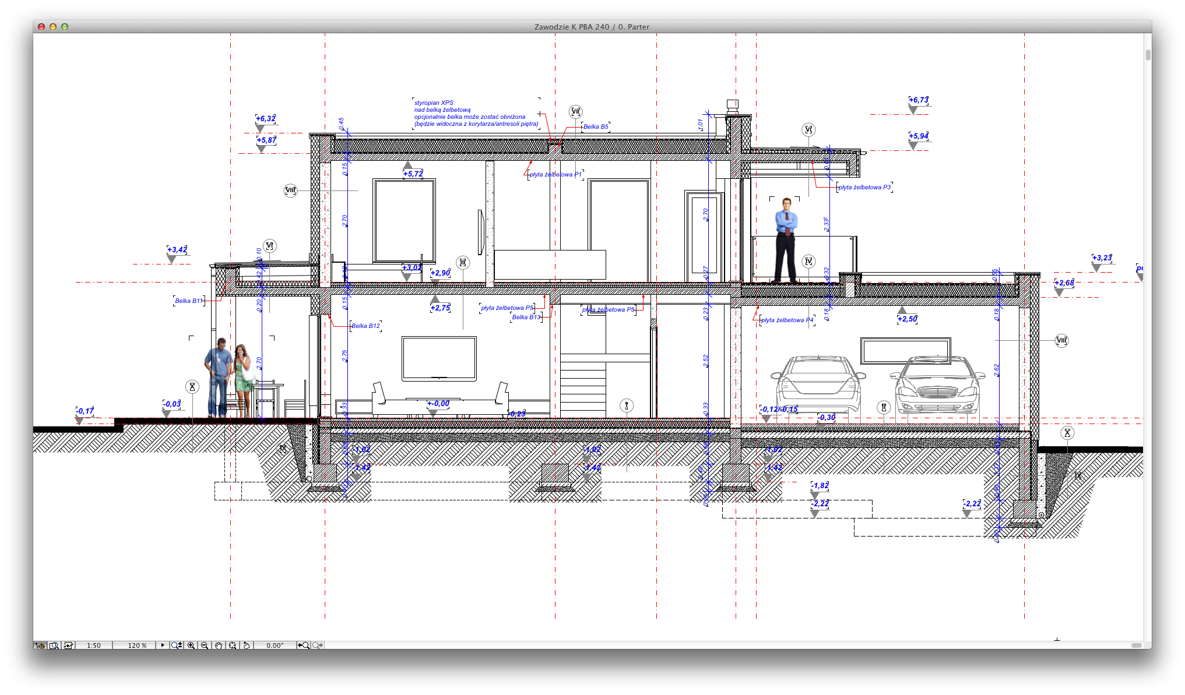Image resolution: width=1185 pixels, height=695 pixels.
Task: Select the 'Belka B12' label text
Action: click(x=365, y=326)
